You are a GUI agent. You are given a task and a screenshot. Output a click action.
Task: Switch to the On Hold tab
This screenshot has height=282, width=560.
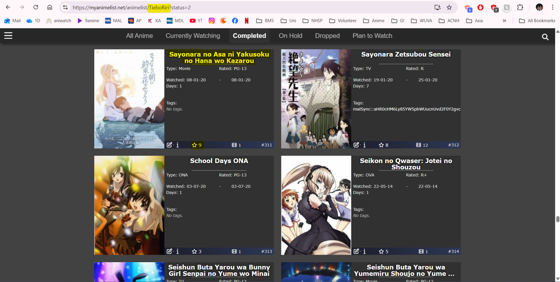coord(291,36)
